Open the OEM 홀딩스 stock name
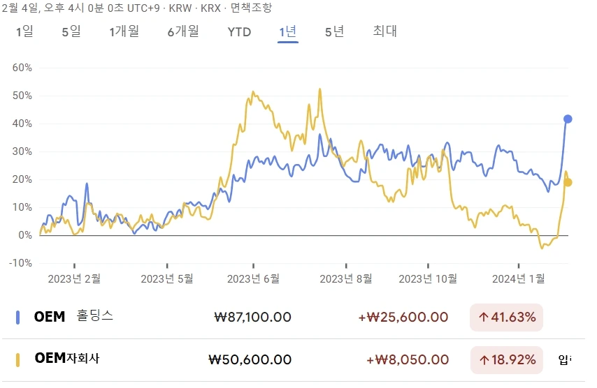Screen dimensions: 597x388 pos(73,317)
